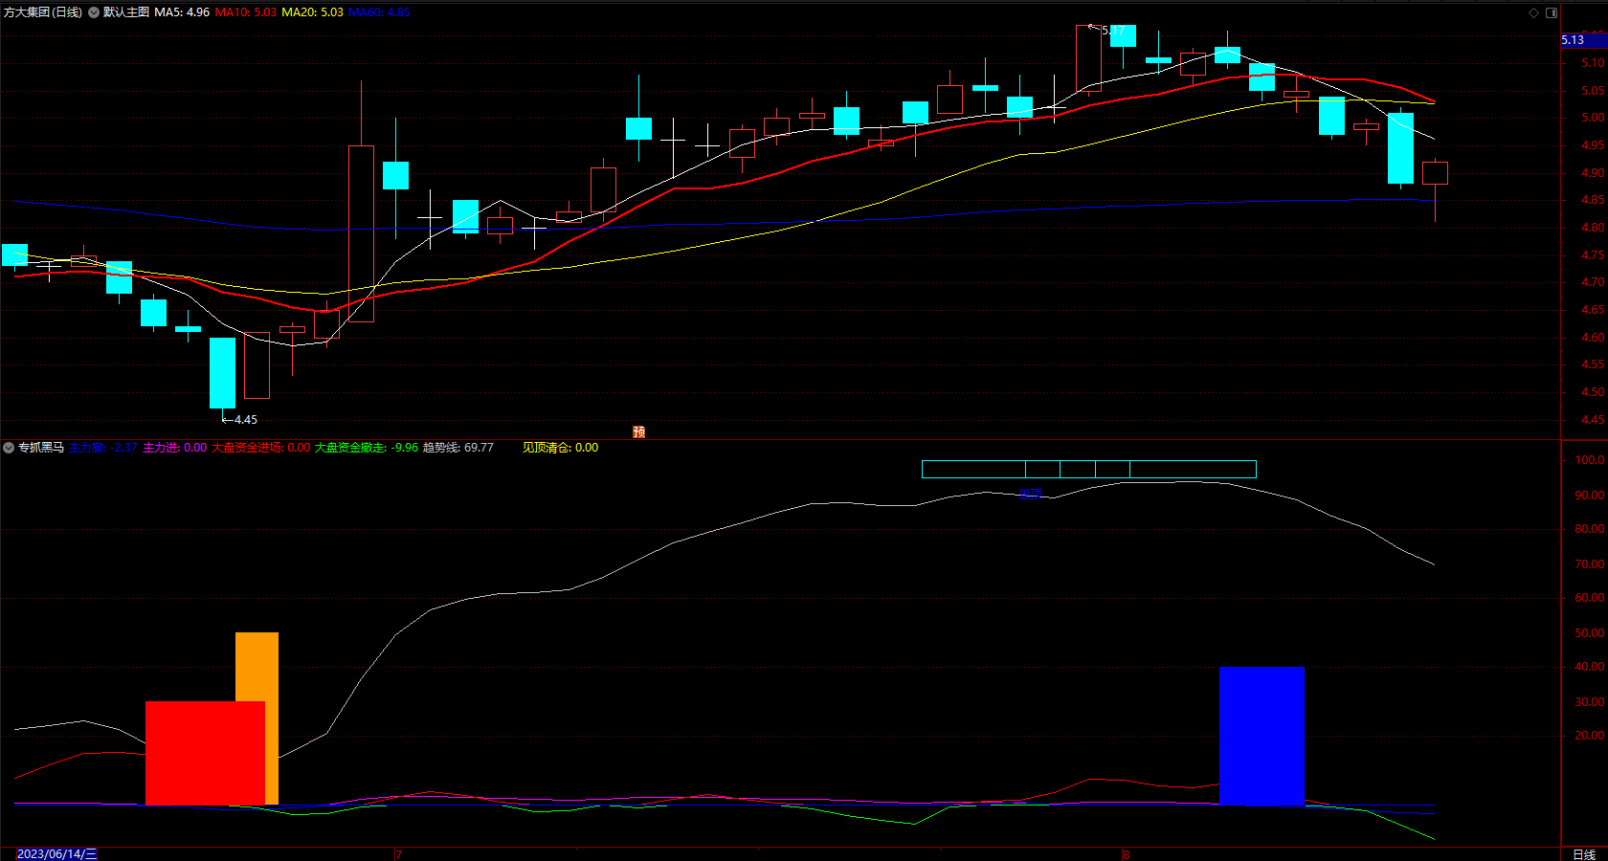
Task: Click the blue bar in indicator panel
Action: click(x=1262, y=737)
